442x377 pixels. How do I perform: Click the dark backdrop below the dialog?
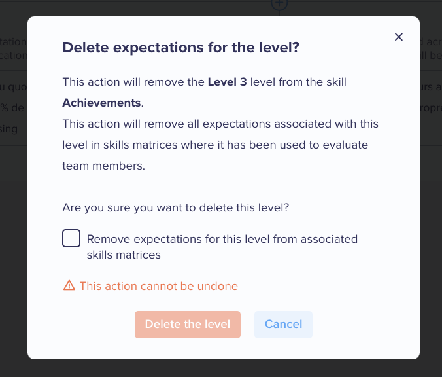point(221,368)
